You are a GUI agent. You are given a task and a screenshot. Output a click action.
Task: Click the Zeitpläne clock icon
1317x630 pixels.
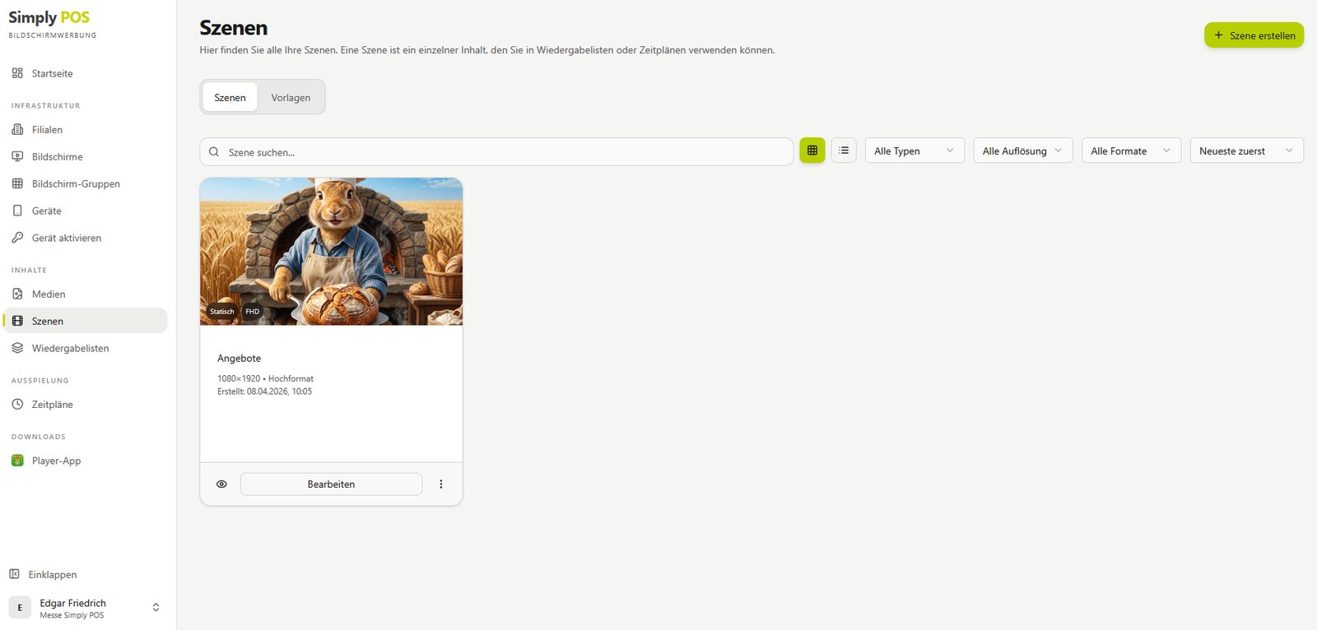pos(17,404)
